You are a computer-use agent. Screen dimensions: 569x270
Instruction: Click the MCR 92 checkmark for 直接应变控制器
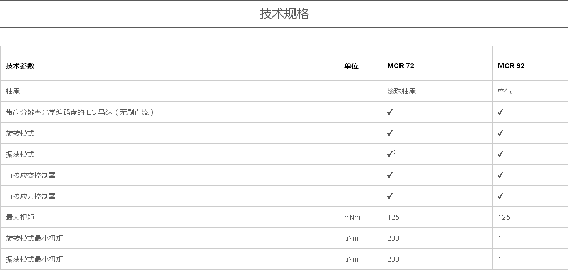(x=500, y=175)
